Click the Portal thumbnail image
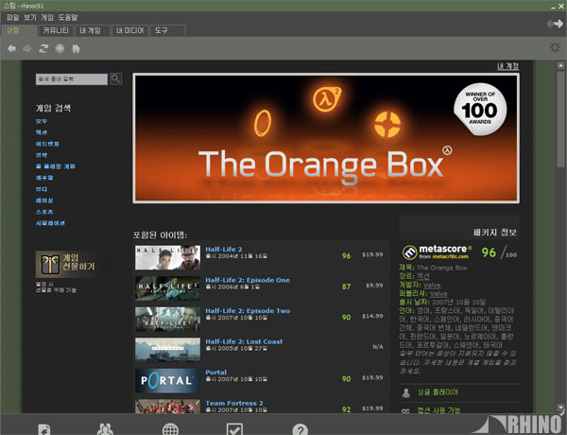 click(x=167, y=381)
